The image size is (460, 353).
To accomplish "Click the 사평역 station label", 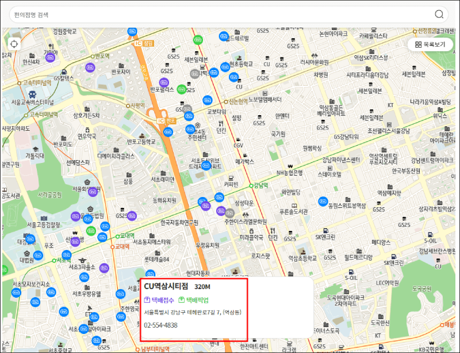I will [x=137, y=105].
